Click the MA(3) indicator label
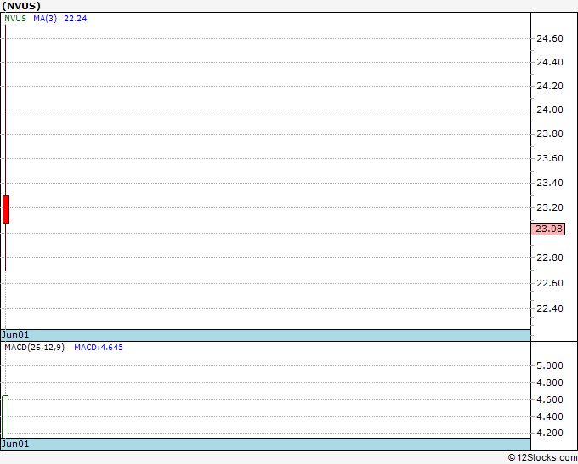Viewport: 578px width, 464px height. [x=45, y=19]
